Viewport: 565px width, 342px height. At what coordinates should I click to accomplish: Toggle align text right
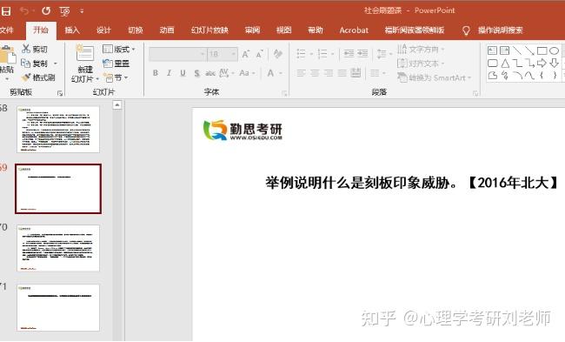(x=329, y=73)
